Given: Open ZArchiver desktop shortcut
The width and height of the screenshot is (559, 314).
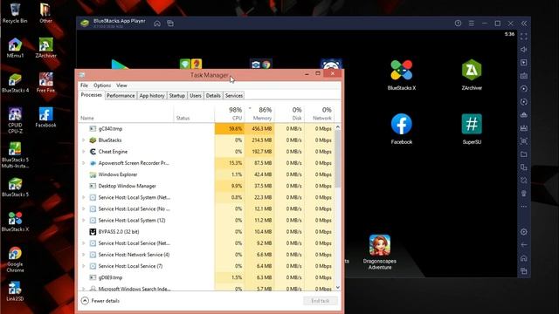Looking at the screenshot, I should (46, 48).
